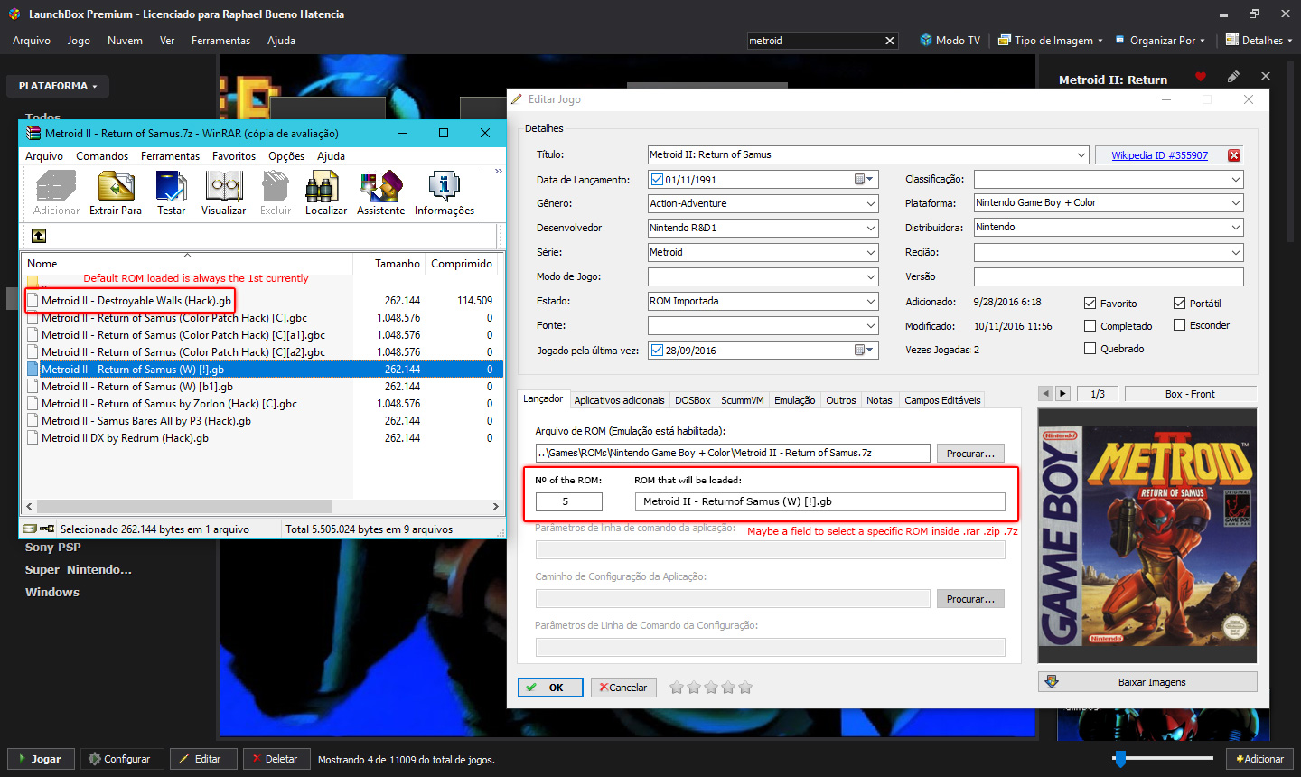Open the PLATAFORMA sidebar dropdown
1301x777 pixels.
click(58, 86)
